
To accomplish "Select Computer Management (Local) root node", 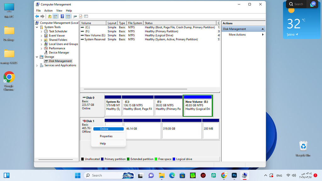I will point(57,23).
